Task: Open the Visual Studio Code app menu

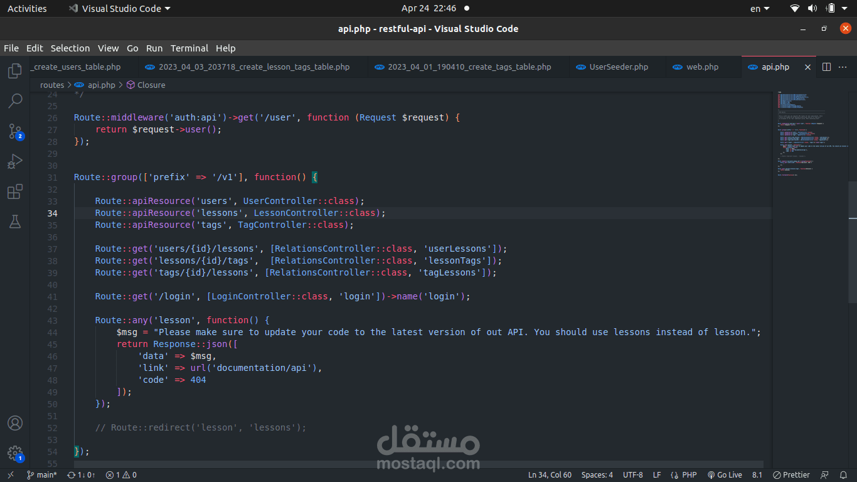Action: pos(119,9)
